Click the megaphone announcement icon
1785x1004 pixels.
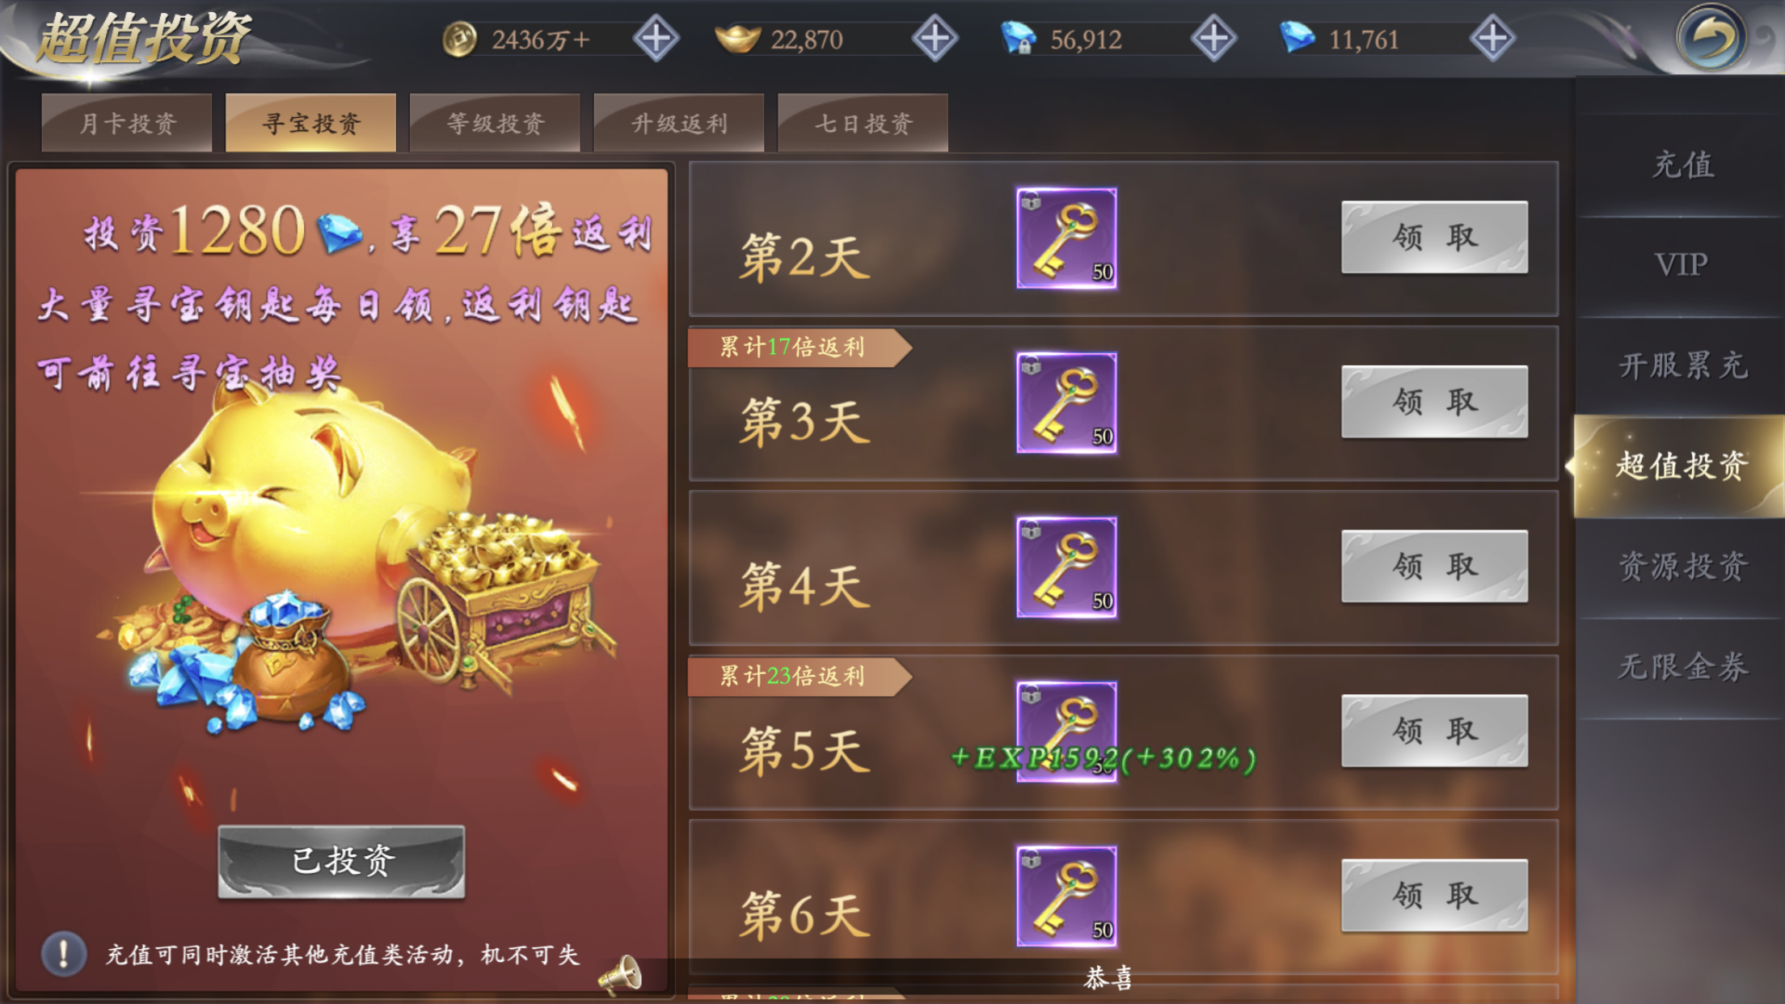(620, 974)
